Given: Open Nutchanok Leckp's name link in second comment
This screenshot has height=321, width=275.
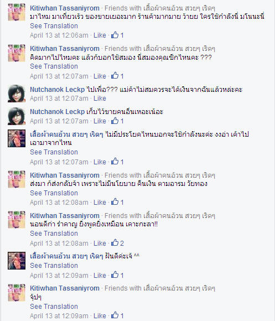Looking at the screenshot, I should (x=57, y=112).
